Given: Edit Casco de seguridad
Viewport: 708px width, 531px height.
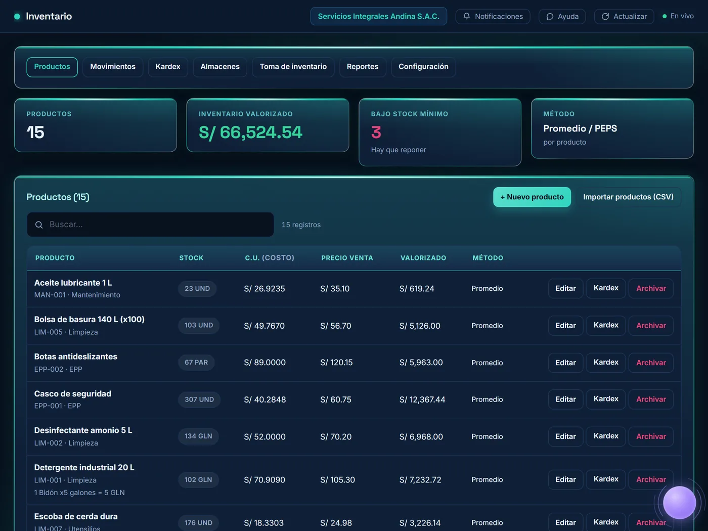Looking at the screenshot, I should [x=565, y=400].
